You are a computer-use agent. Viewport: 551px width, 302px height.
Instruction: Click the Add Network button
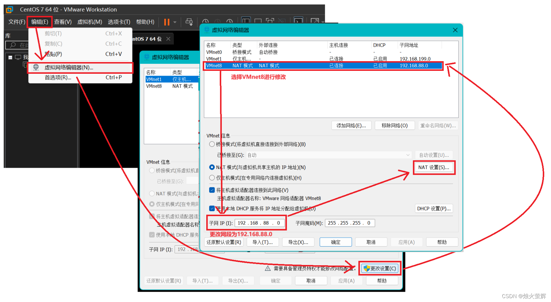click(351, 126)
